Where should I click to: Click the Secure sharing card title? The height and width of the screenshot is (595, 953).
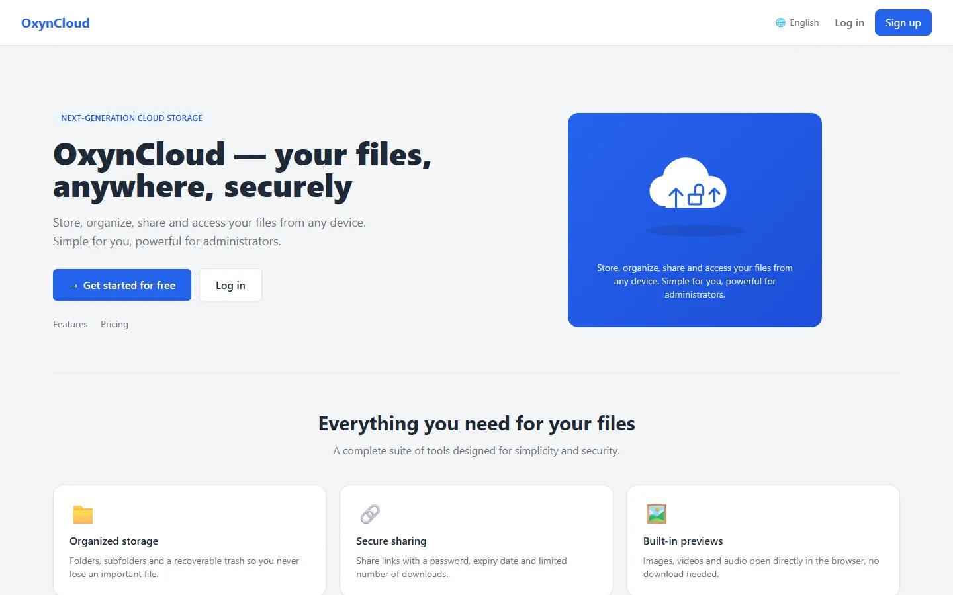point(391,541)
